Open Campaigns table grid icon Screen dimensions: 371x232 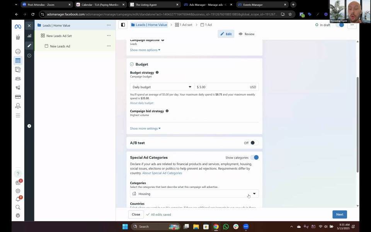[18, 61]
